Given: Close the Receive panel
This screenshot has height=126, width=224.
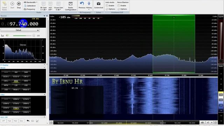Looking at the screenshot, I should click(x=47, y=16).
